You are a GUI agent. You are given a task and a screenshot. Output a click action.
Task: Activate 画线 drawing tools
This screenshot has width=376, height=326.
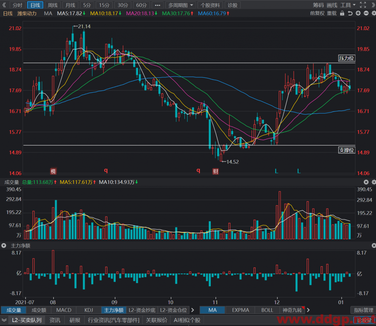[x=332, y=5]
